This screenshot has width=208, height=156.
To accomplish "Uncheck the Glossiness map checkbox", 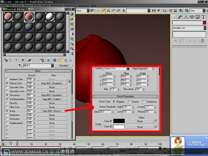I will point(7,95).
